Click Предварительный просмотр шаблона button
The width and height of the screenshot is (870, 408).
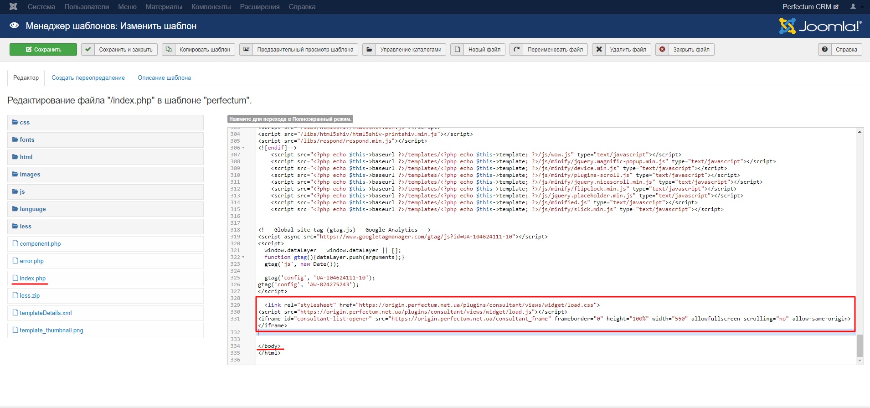point(299,49)
